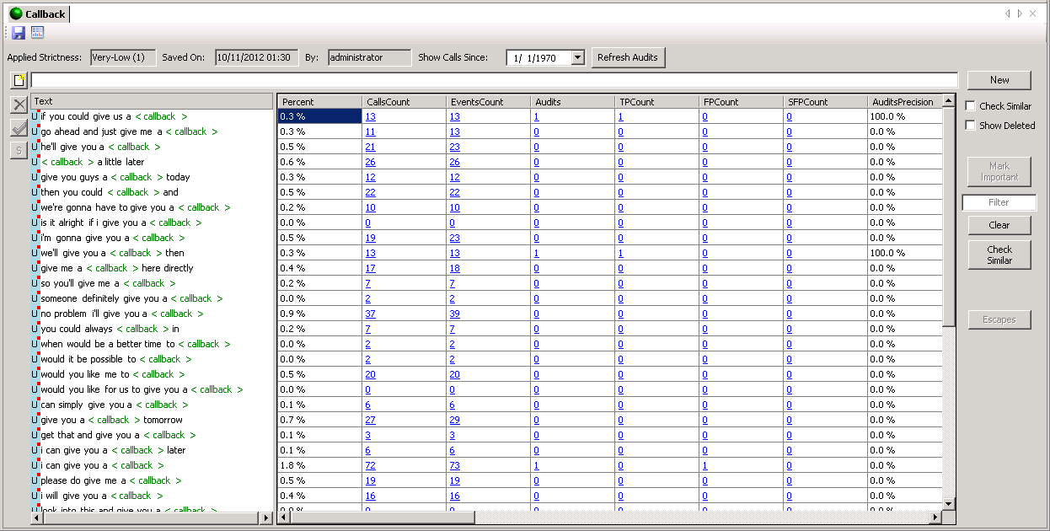1050x531 pixels.
Task: Open the Show Calls Since date dropdown
Action: point(577,58)
